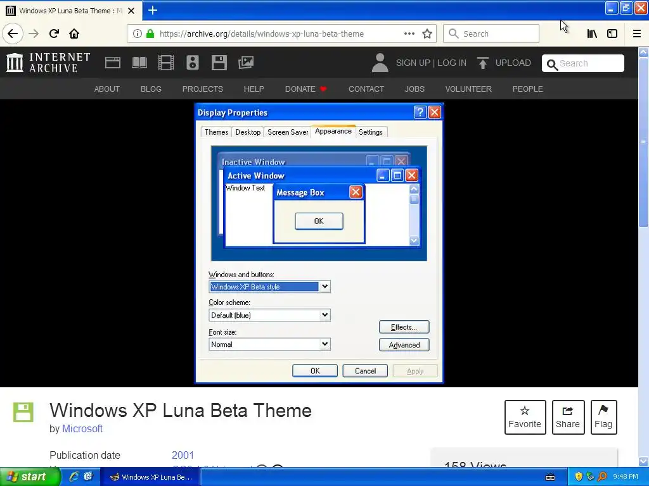
Task: Open the Video film strip icon
Action: [x=166, y=63]
